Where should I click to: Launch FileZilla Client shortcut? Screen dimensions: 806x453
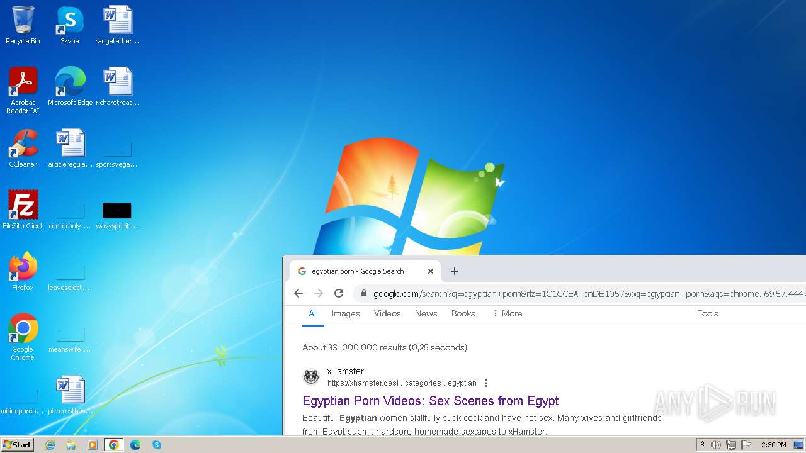[23, 210]
